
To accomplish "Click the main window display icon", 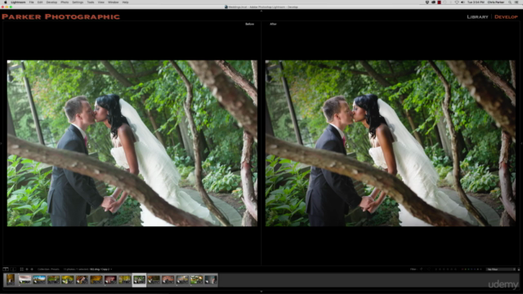I will (6, 269).
